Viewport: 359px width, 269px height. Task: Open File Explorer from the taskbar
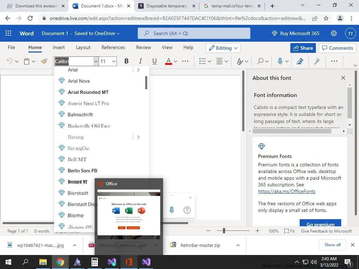43,262
